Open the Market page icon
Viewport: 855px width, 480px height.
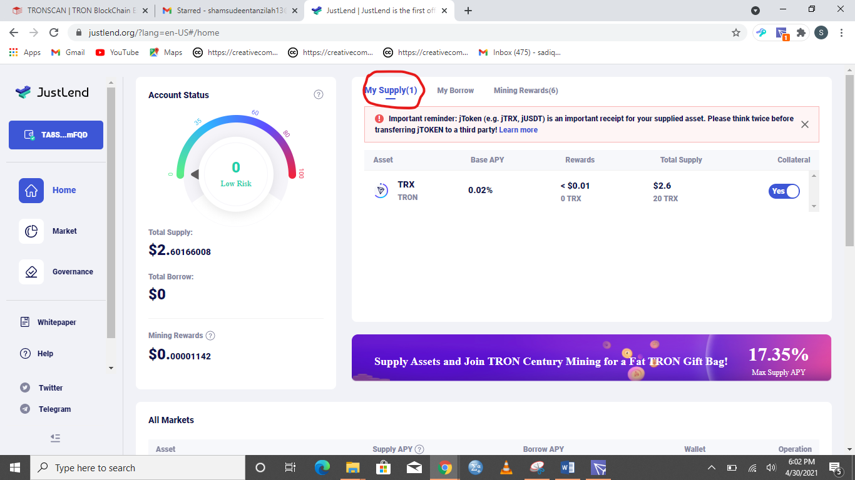31,231
